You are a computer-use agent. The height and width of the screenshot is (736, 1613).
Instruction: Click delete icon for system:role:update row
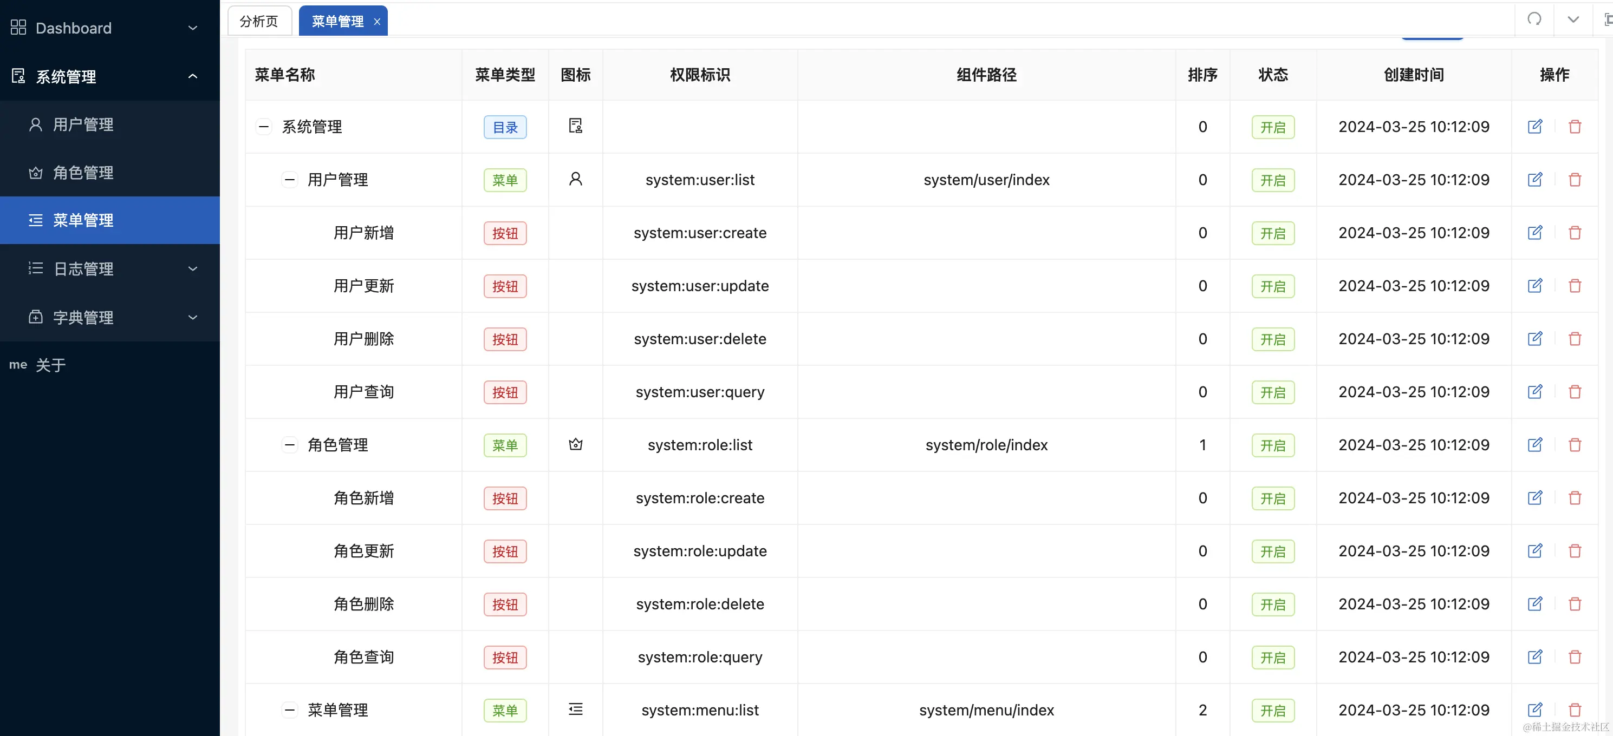tap(1575, 551)
